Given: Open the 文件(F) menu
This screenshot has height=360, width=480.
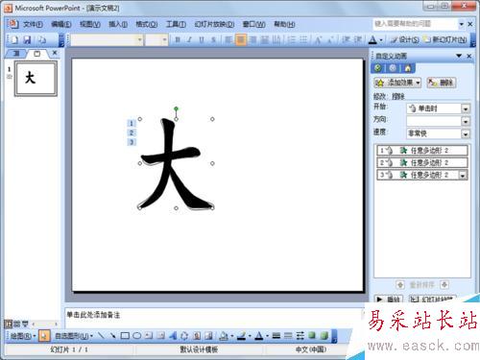Looking at the screenshot, I should 33,24.
